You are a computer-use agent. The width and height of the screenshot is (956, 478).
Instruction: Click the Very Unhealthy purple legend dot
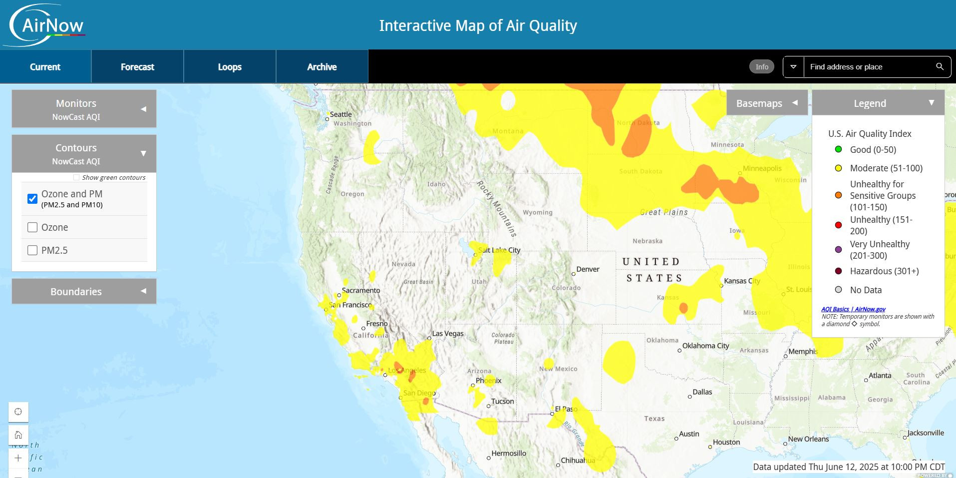839,249
